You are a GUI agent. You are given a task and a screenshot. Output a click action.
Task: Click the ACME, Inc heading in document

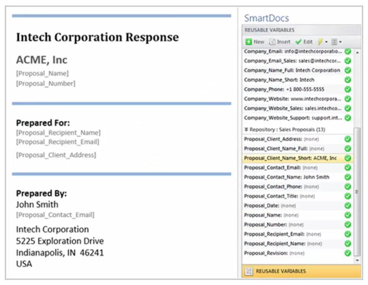[x=42, y=60]
